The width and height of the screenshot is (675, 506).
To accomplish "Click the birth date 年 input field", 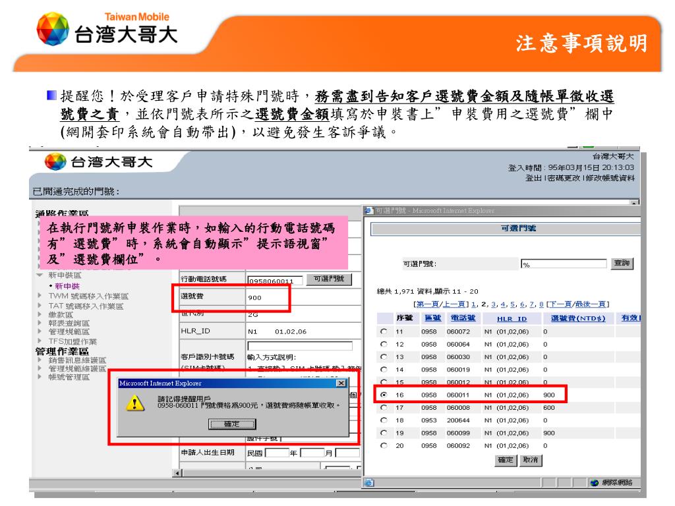I will (278, 453).
